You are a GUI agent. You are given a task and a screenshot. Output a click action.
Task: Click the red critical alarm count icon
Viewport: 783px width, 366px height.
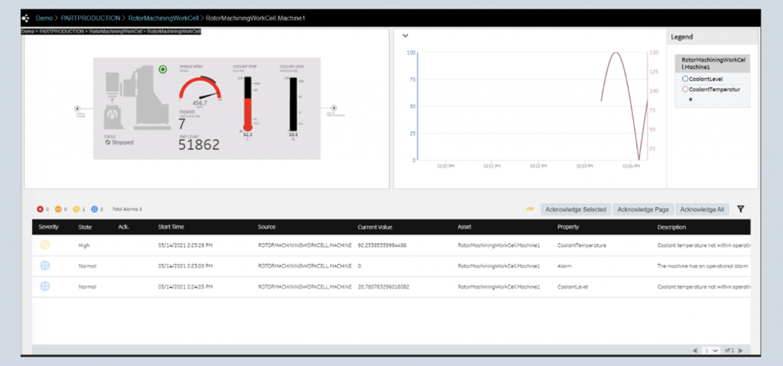40,209
